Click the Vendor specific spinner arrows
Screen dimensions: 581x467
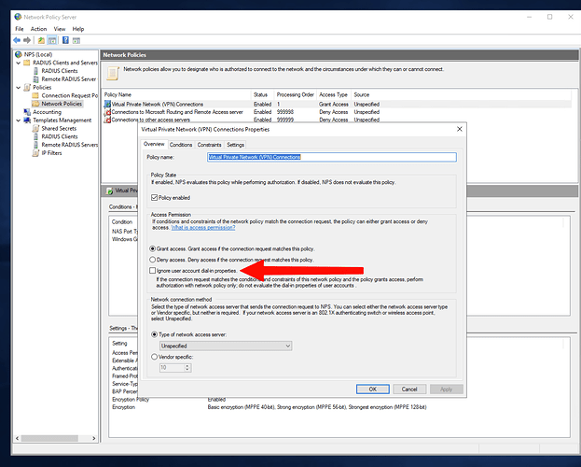point(187,368)
